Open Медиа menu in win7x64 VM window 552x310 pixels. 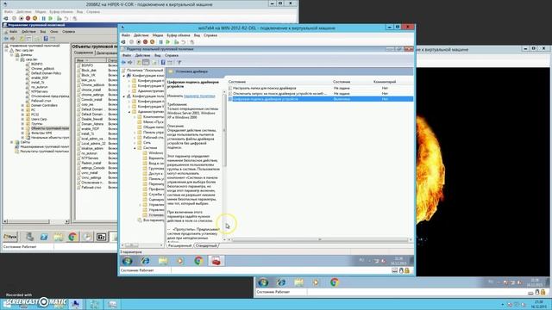(x=157, y=35)
